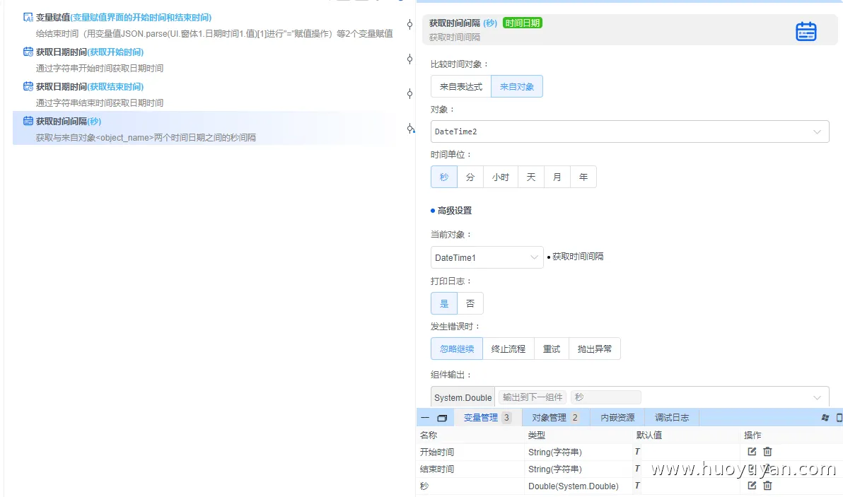Switch to 内嵌资源 tab
Screen dimensions: 843x497
tap(617, 418)
